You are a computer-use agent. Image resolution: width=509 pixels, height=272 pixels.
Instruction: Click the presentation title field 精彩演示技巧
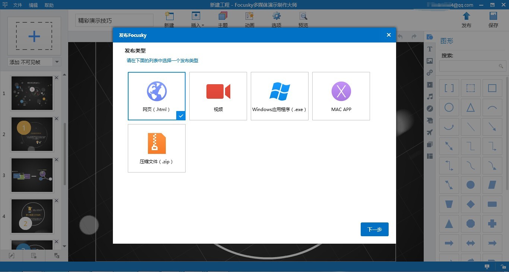coord(114,20)
